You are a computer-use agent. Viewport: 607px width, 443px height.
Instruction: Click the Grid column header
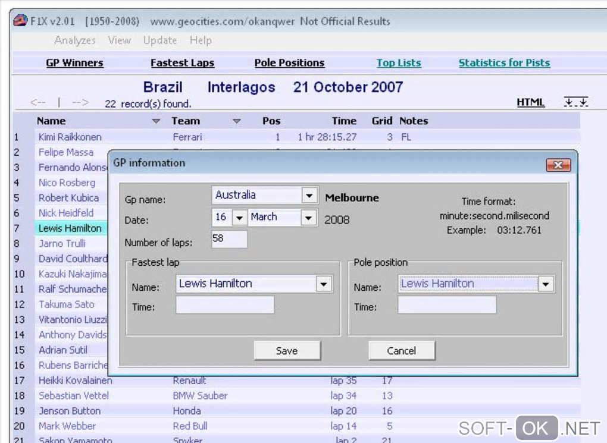(x=381, y=121)
